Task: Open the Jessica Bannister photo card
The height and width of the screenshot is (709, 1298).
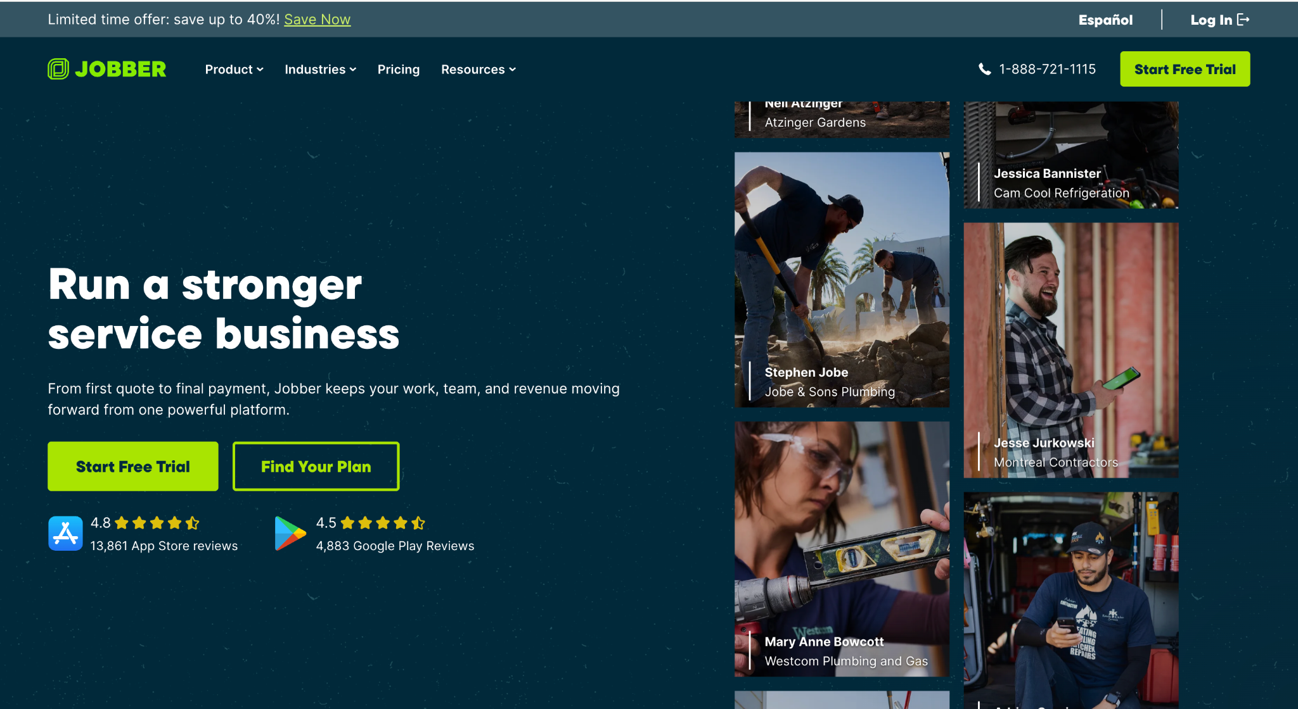Action: coord(1071,155)
